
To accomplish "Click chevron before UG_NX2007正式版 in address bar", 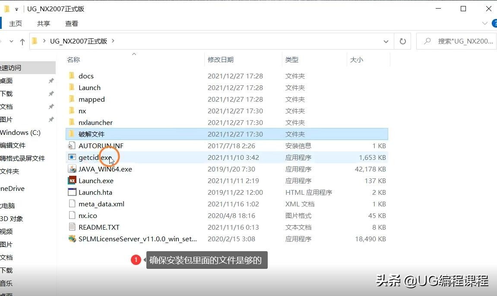I will pyautogui.click(x=44, y=41).
